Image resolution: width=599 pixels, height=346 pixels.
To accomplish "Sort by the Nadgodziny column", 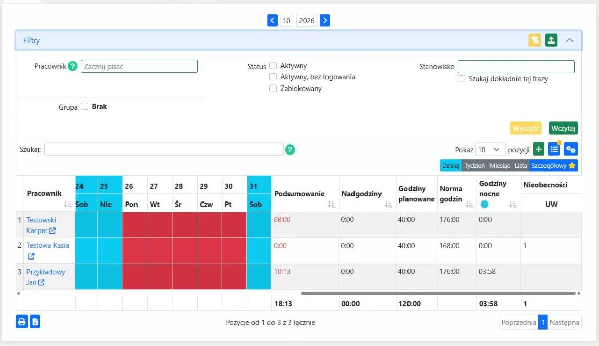I will coord(388,204).
